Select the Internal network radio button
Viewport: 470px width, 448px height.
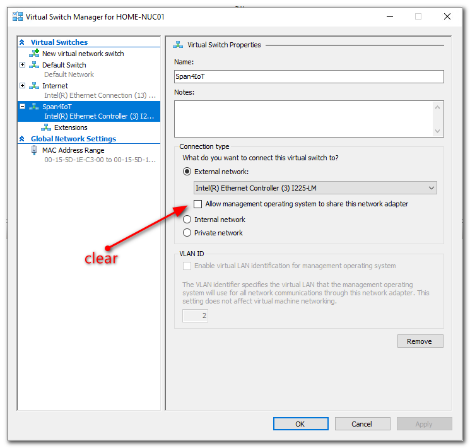[x=187, y=220]
